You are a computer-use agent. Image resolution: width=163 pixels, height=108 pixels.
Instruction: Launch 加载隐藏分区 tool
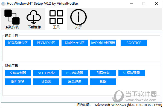point(18,43)
